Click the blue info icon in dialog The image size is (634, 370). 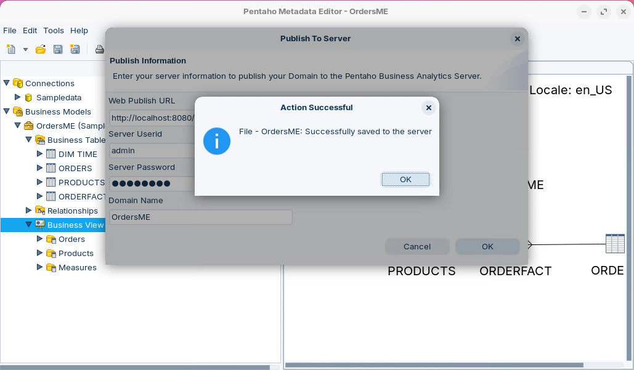217,142
